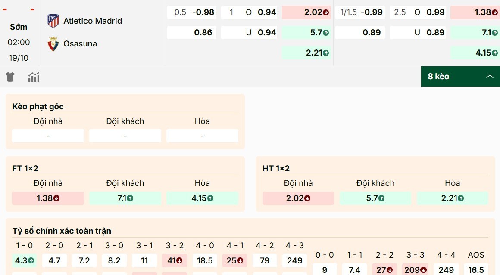Select the jersey lineup icon
This screenshot has width=500, height=275.
[x=10, y=77]
